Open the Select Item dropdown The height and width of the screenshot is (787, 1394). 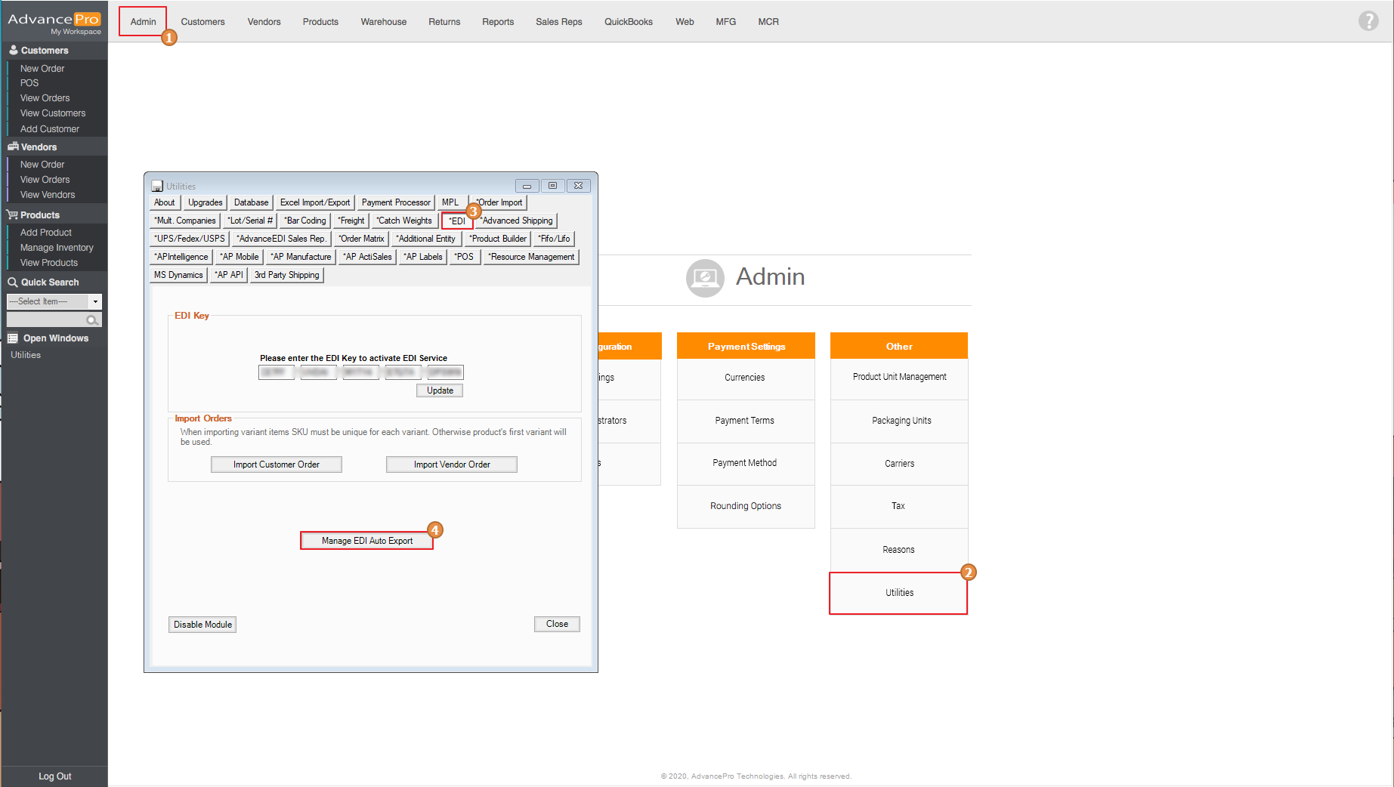pos(95,301)
